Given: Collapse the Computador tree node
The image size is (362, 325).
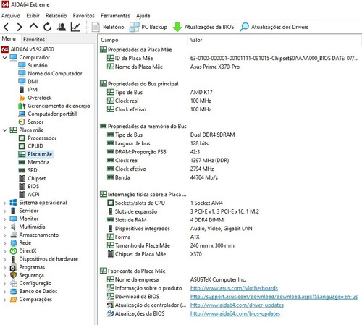Looking at the screenshot, I should (x=4, y=57).
